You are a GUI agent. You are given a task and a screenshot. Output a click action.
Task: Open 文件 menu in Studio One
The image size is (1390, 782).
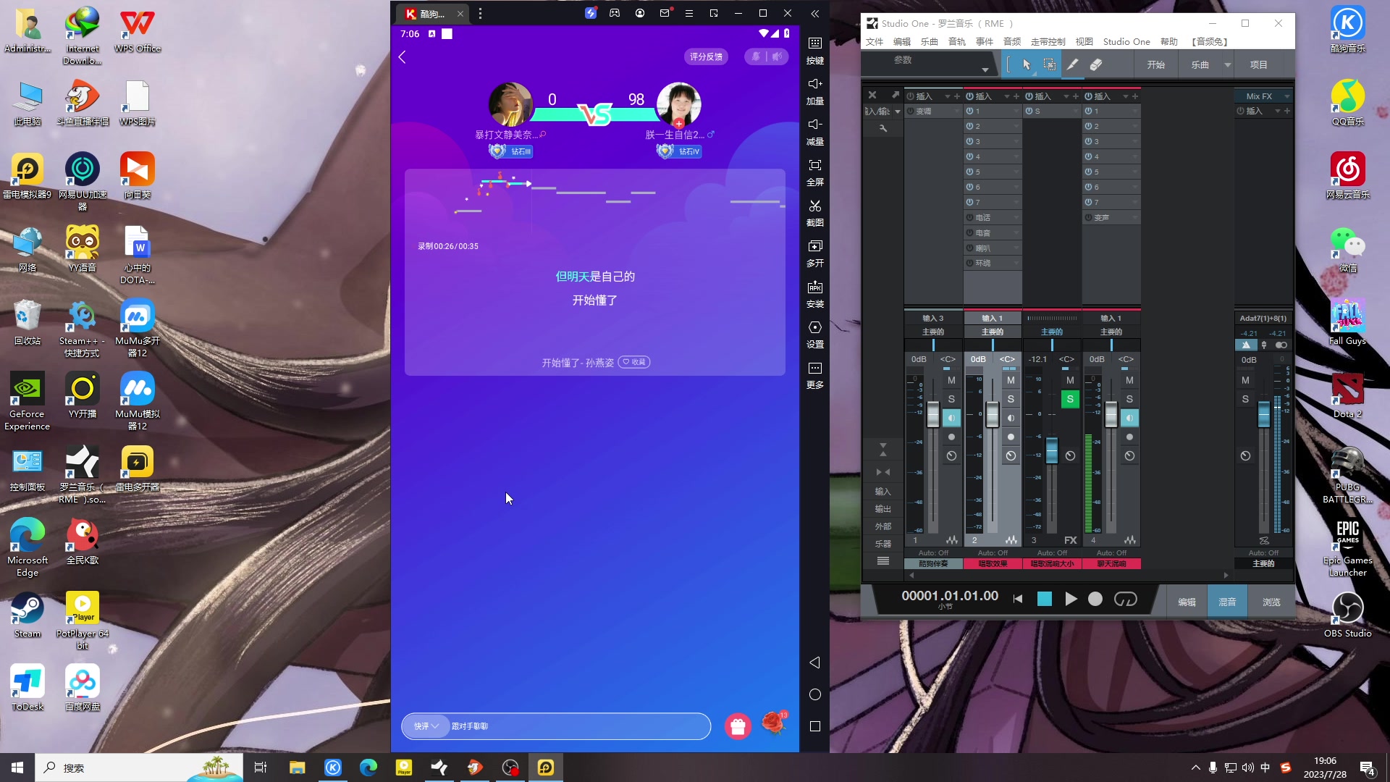[x=875, y=42]
